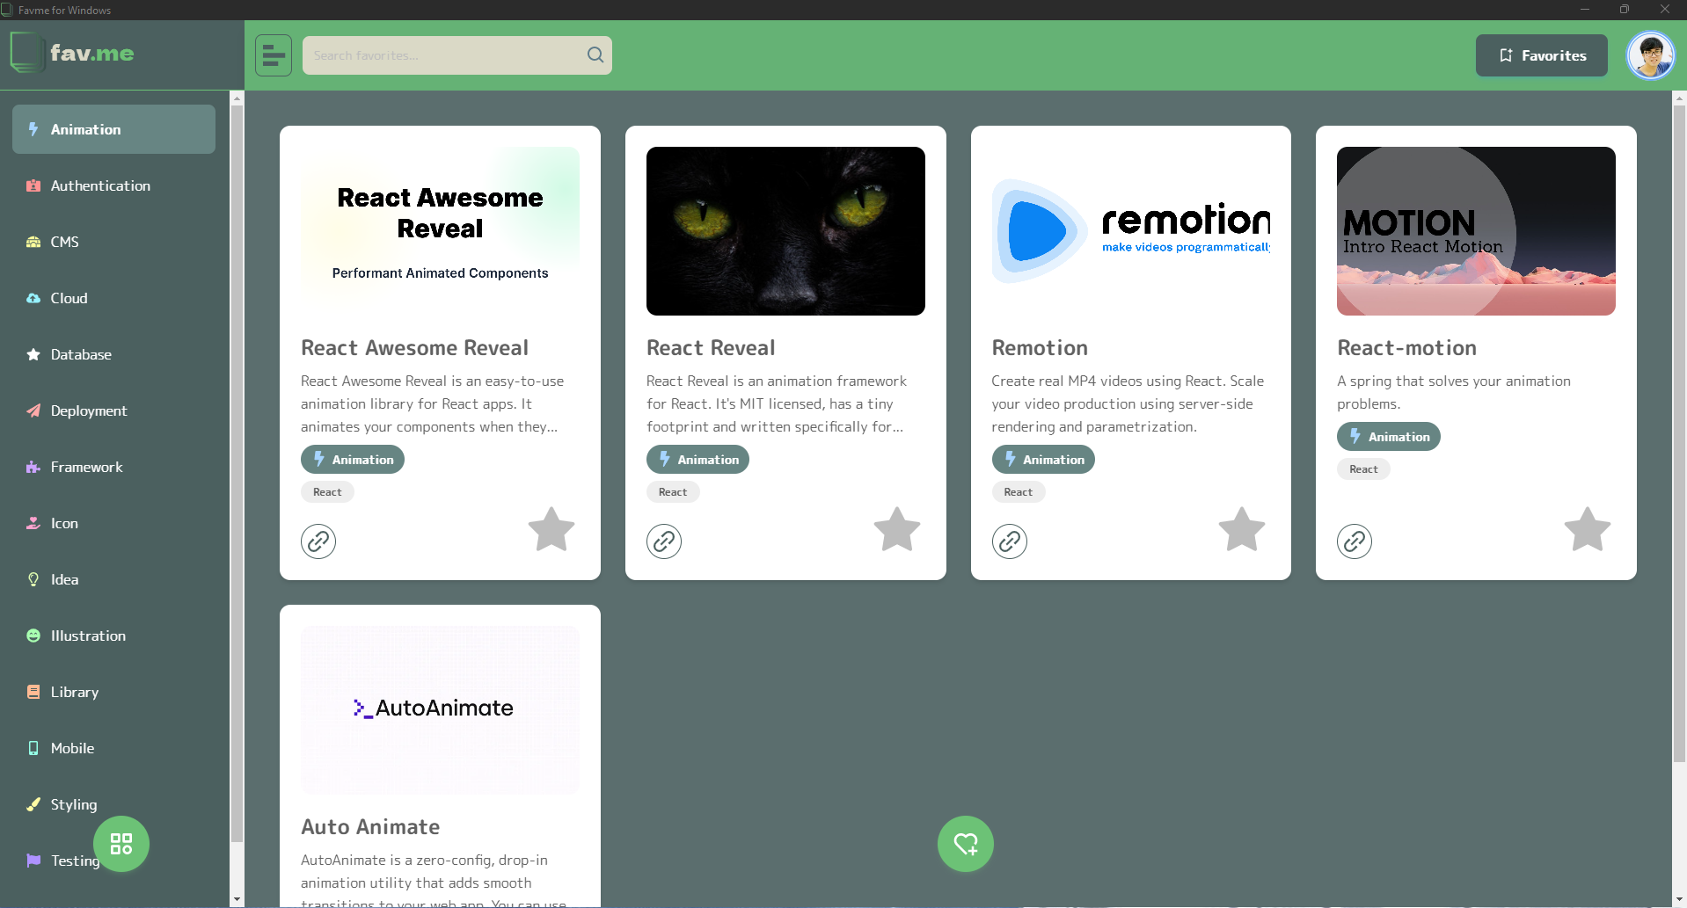Mark React-motion as a favorite

(x=1587, y=530)
